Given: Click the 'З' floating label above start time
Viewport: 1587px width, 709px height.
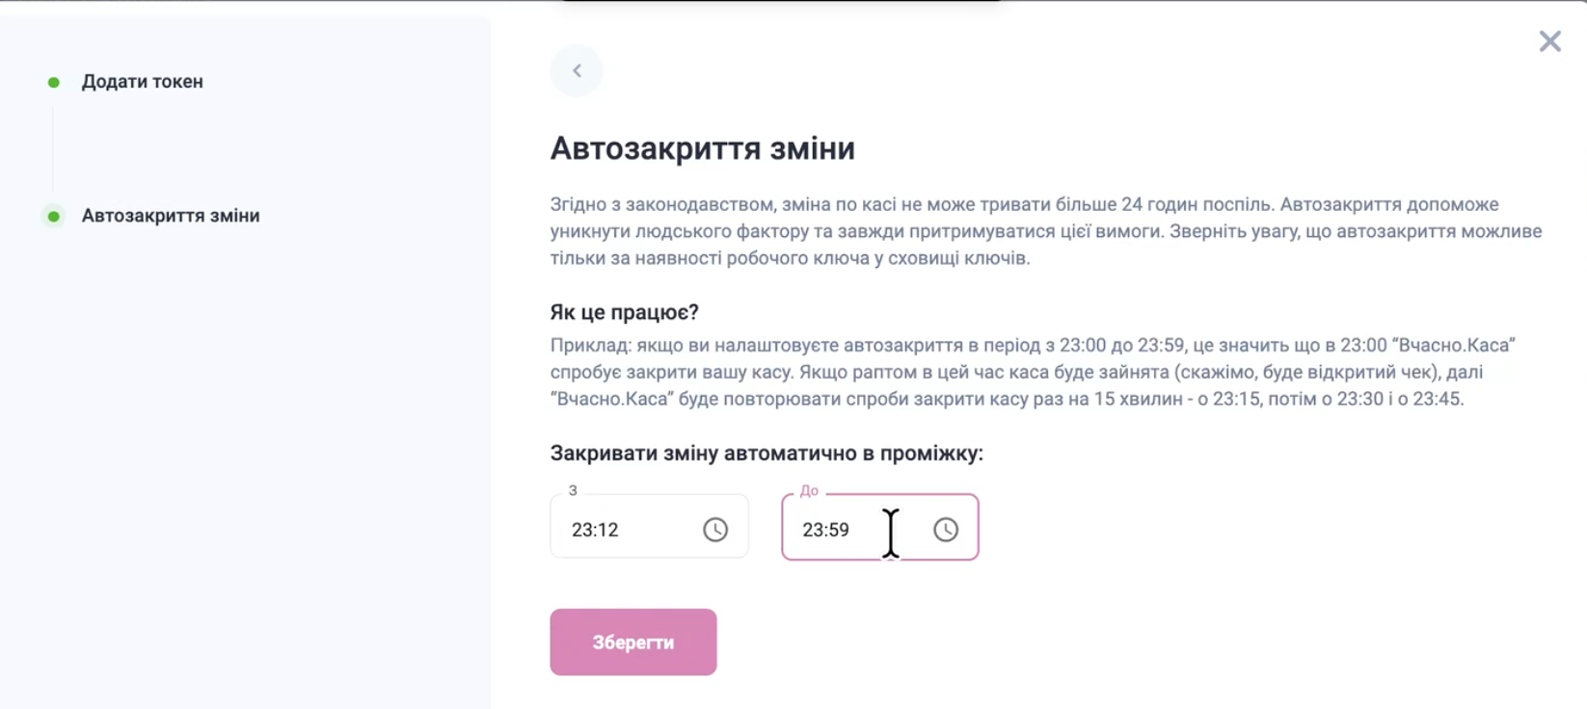Looking at the screenshot, I should coord(573,490).
